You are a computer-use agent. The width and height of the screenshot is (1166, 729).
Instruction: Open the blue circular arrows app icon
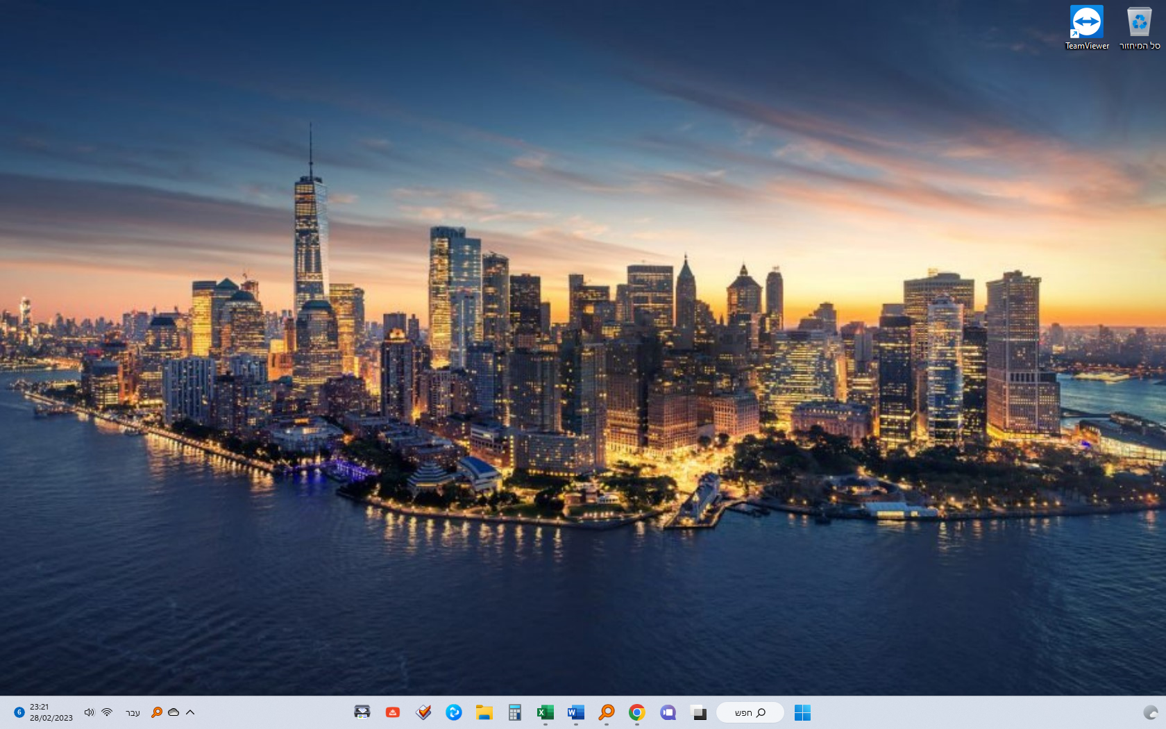[x=454, y=712]
